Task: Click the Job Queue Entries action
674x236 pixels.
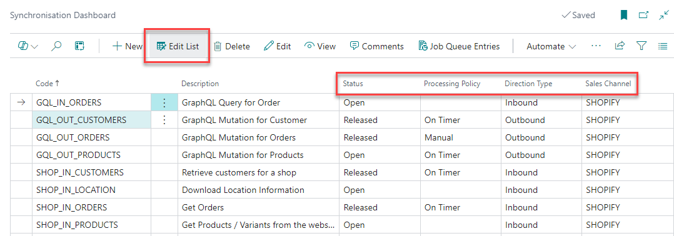Action: (x=459, y=46)
